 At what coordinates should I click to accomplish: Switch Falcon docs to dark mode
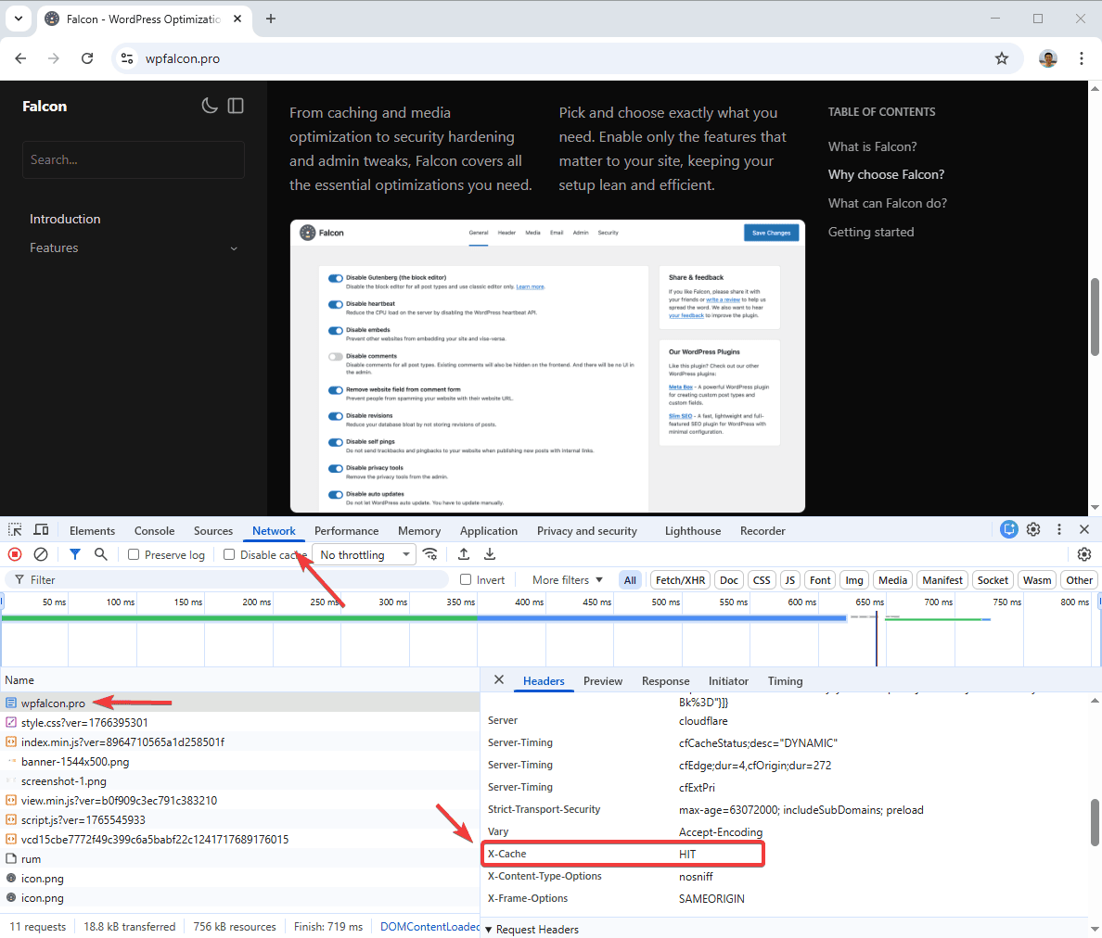[210, 106]
